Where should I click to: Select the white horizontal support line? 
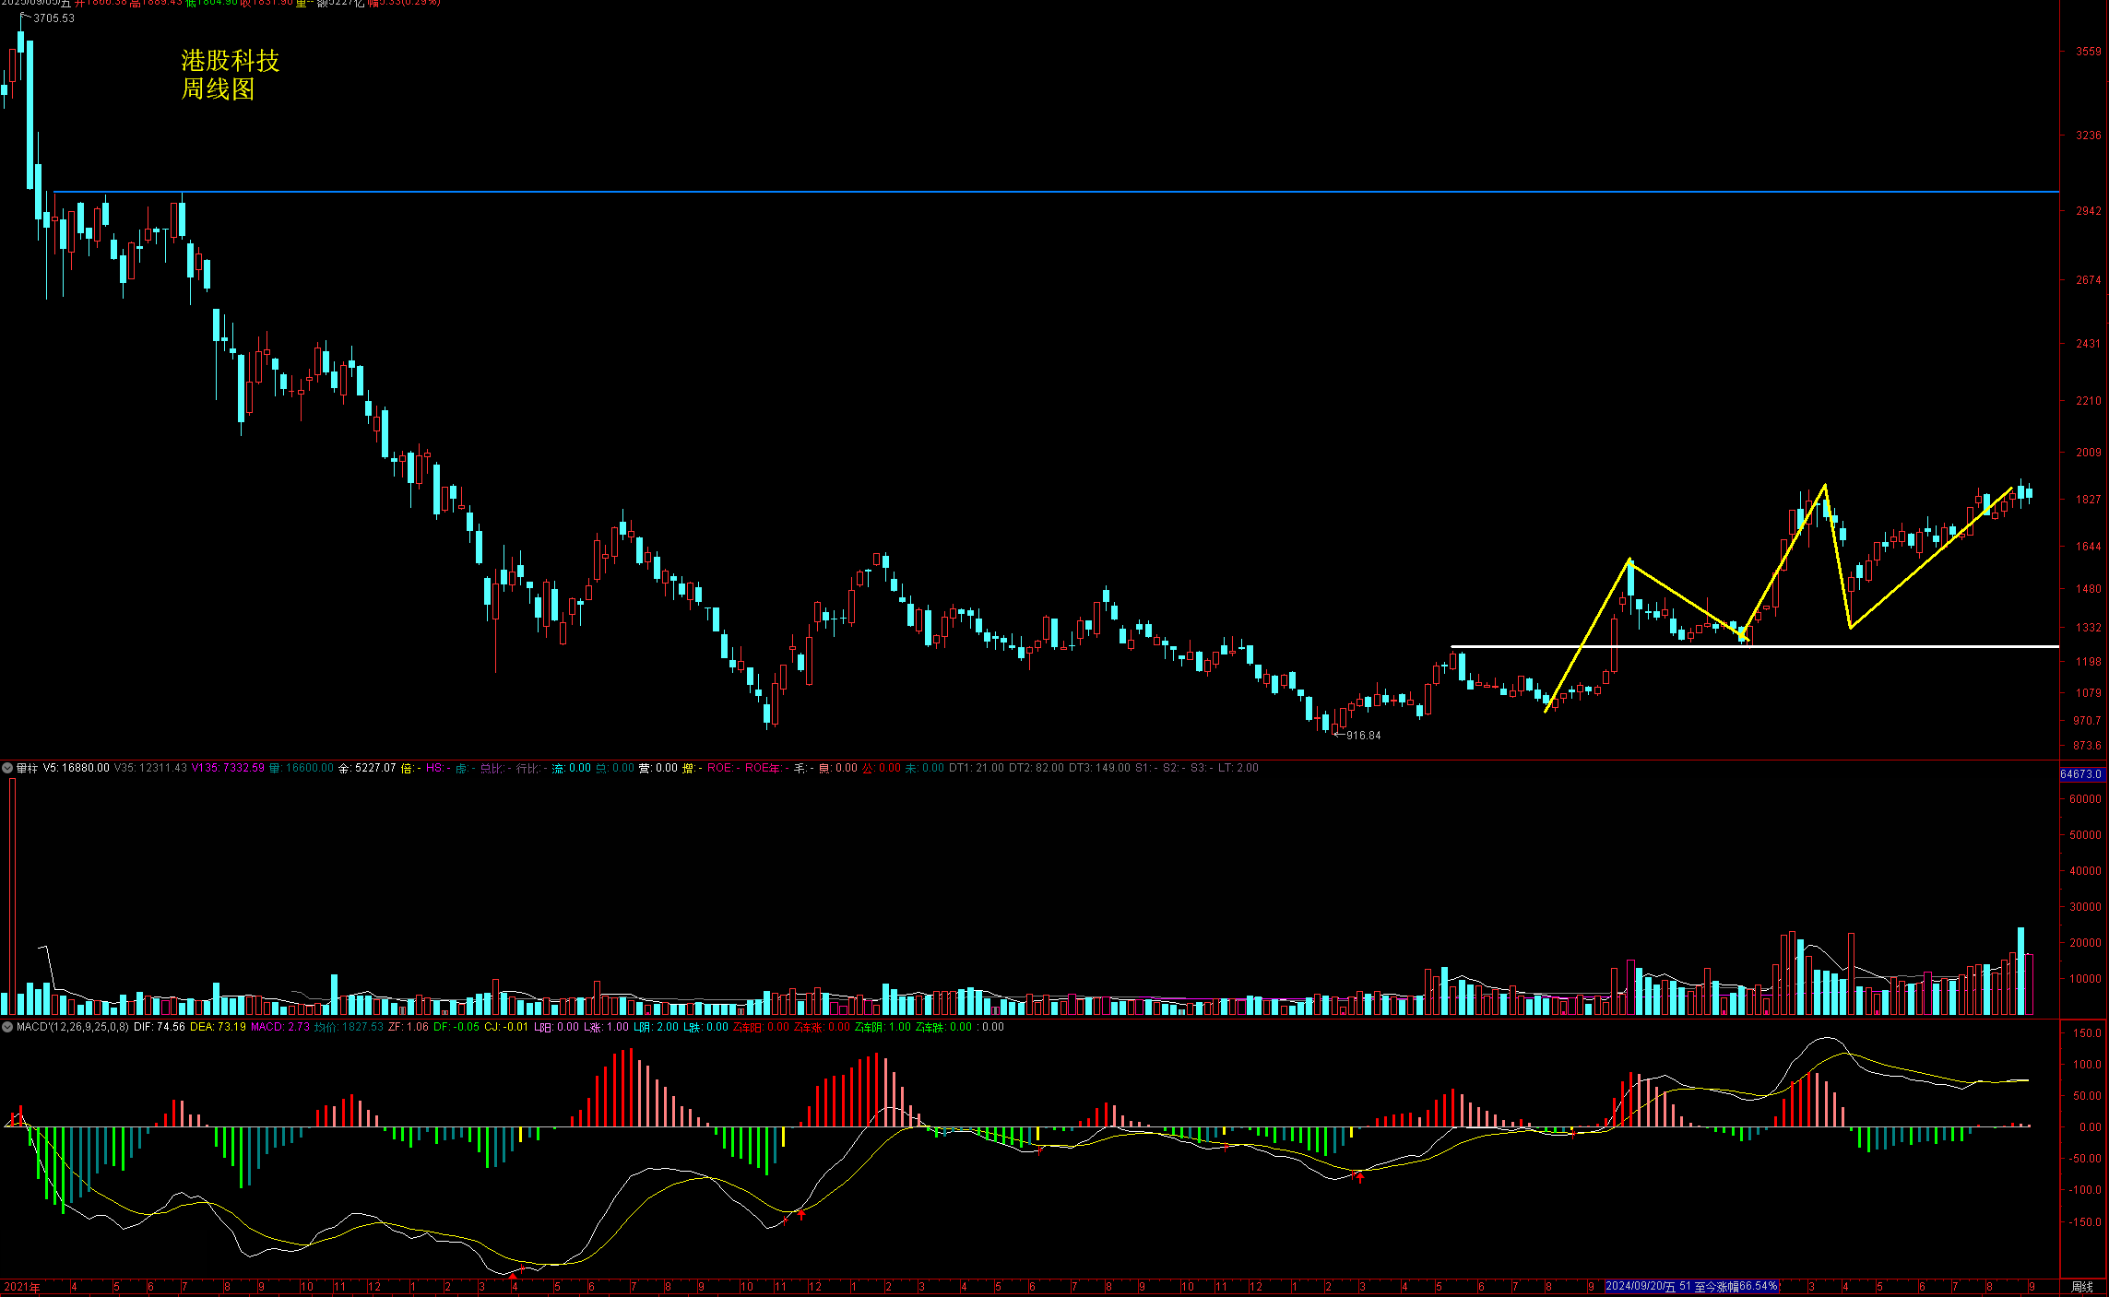[x=1755, y=646]
